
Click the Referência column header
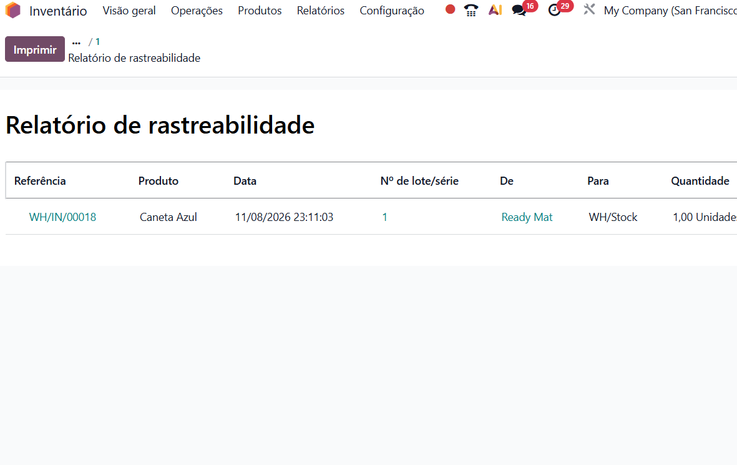coord(40,181)
